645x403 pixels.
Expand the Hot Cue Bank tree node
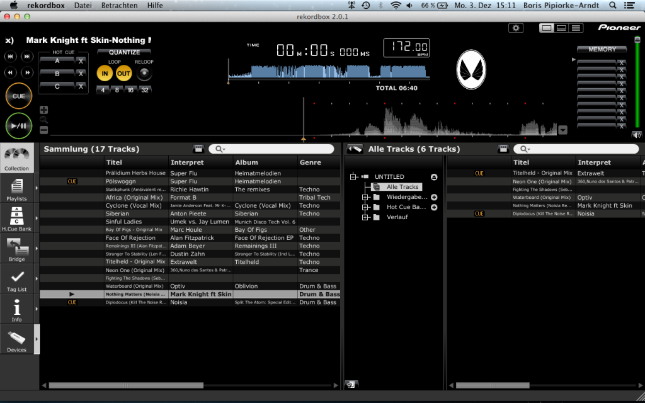pyautogui.click(x=366, y=207)
